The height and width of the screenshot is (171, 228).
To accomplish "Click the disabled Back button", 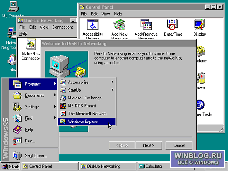I will pos(122,145).
